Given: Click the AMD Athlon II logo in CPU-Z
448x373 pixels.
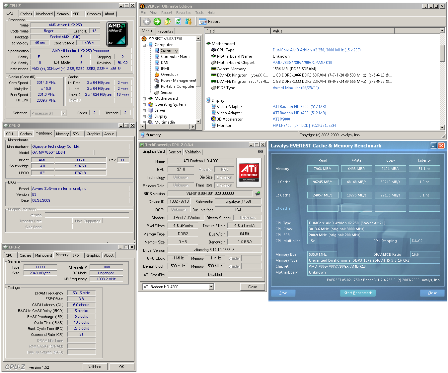Looking at the screenshot, I should 117,34.
